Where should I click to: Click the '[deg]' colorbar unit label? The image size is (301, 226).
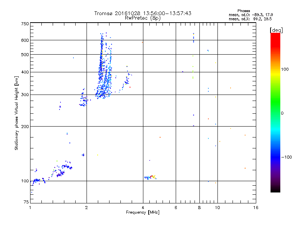[x=276, y=30]
